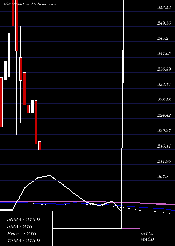The height and width of the screenshot is (246, 175).
Task: Click the 220.27 price level
Action: (x=164, y=130)
